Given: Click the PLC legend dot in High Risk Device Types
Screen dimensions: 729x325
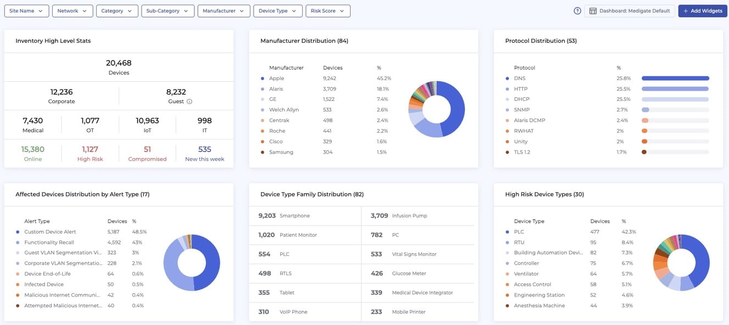Looking at the screenshot, I should pos(508,232).
